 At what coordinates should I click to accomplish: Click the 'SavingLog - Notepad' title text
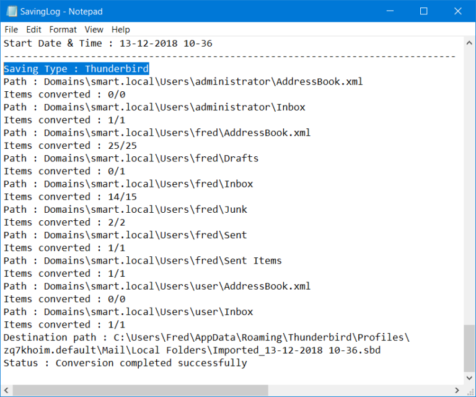(61, 11)
